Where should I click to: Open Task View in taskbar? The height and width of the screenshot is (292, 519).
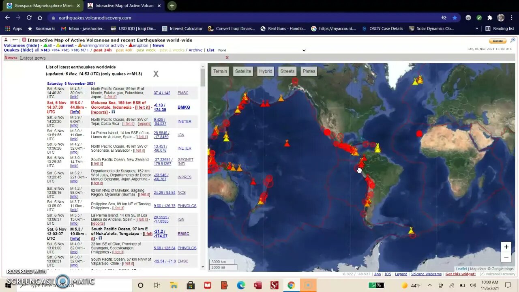click(157, 286)
